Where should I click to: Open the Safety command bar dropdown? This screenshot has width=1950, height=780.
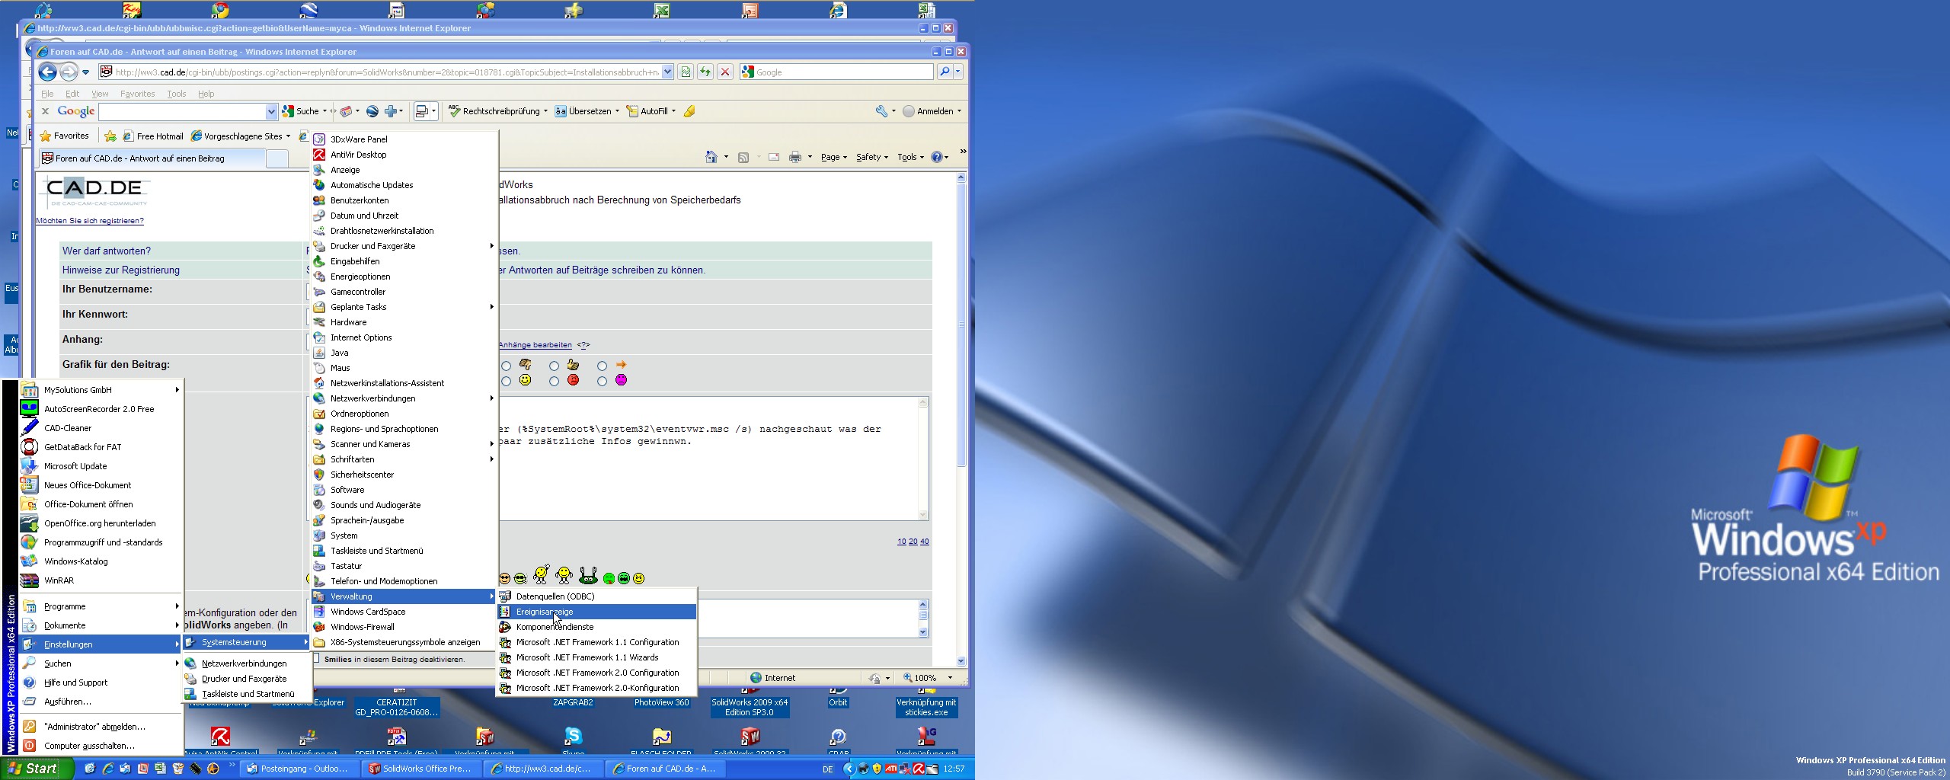pos(872,157)
